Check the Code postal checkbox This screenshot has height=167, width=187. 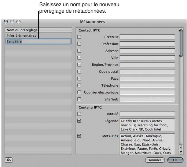pos(79,72)
